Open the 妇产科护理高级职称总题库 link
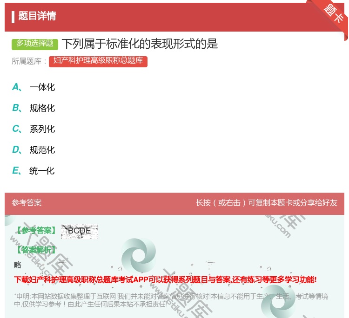Viewport: 349px width, 318px height. click(x=98, y=61)
